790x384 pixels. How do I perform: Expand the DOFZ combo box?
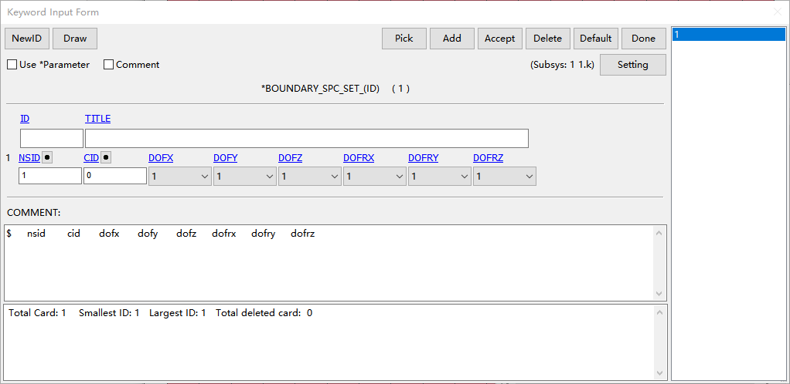(x=310, y=177)
